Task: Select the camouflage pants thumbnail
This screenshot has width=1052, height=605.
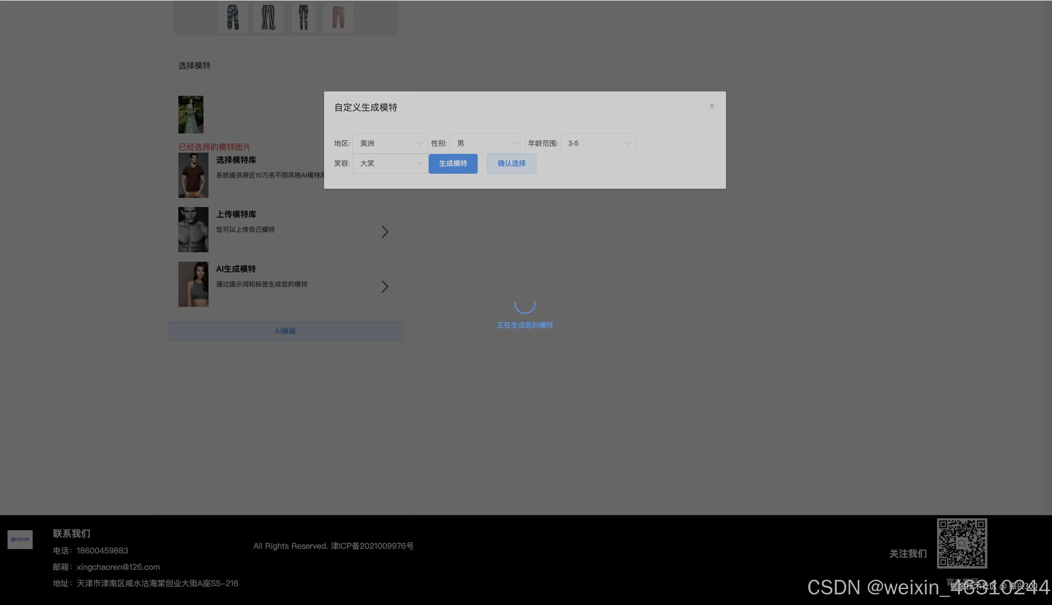Action: [x=233, y=18]
